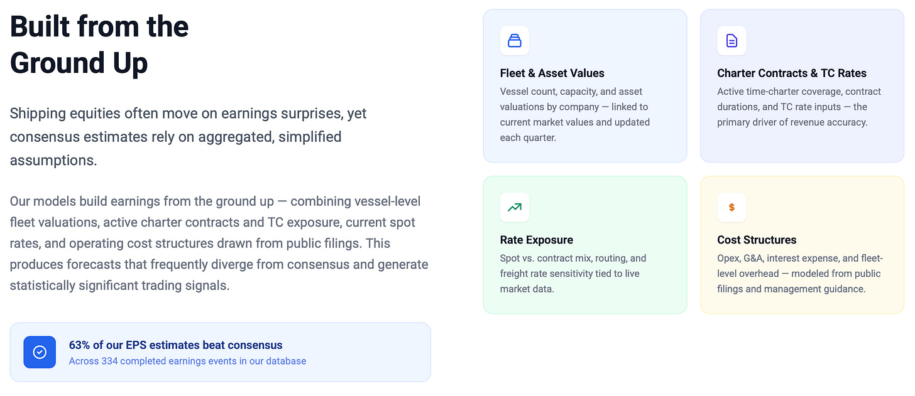Click the Fleet & Asset Values description text
Viewport: 915px width, 396px height.
[x=575, y=114]
